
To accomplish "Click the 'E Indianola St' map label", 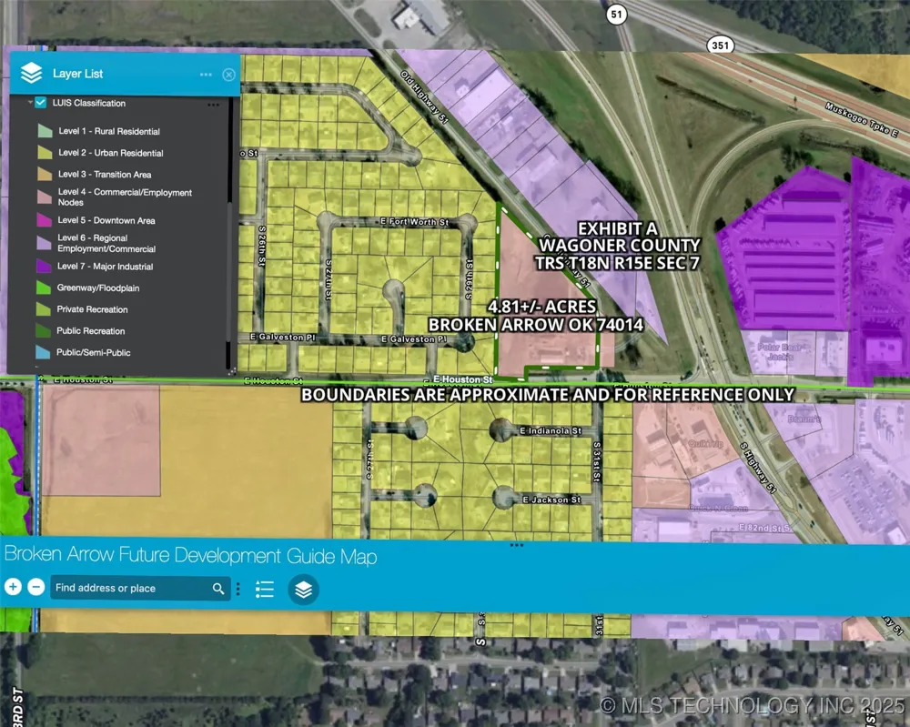I will [551, 430].
